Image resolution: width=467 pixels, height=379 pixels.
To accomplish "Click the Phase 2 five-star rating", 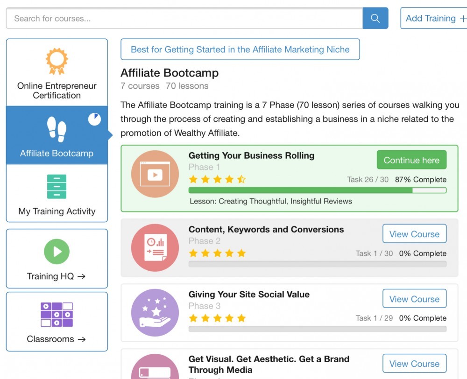I will coord(218,253).
